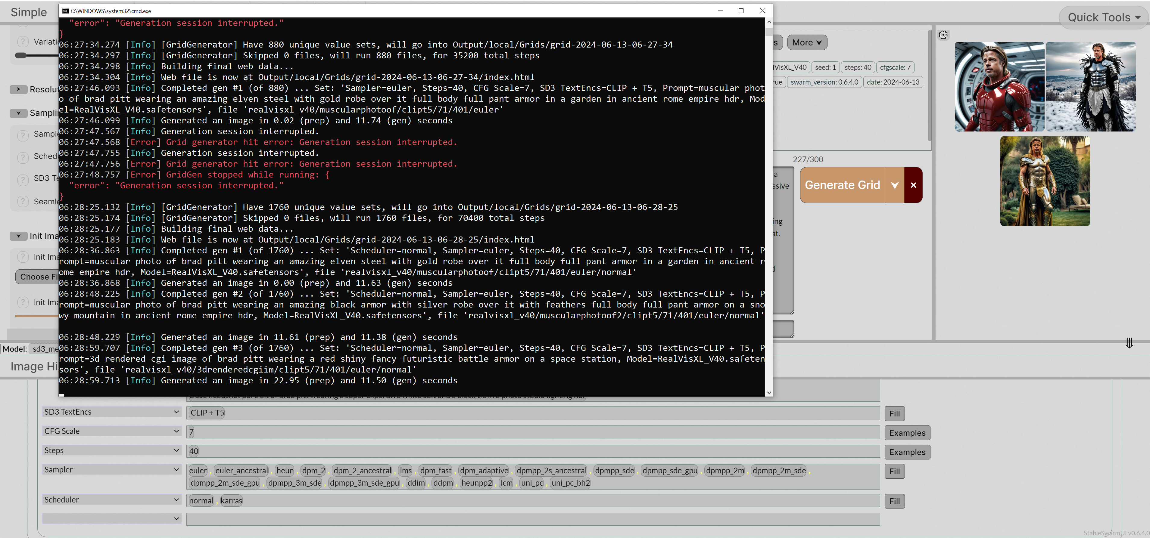
Task: Switch to the Simple tab
Action: coord(29,12)
